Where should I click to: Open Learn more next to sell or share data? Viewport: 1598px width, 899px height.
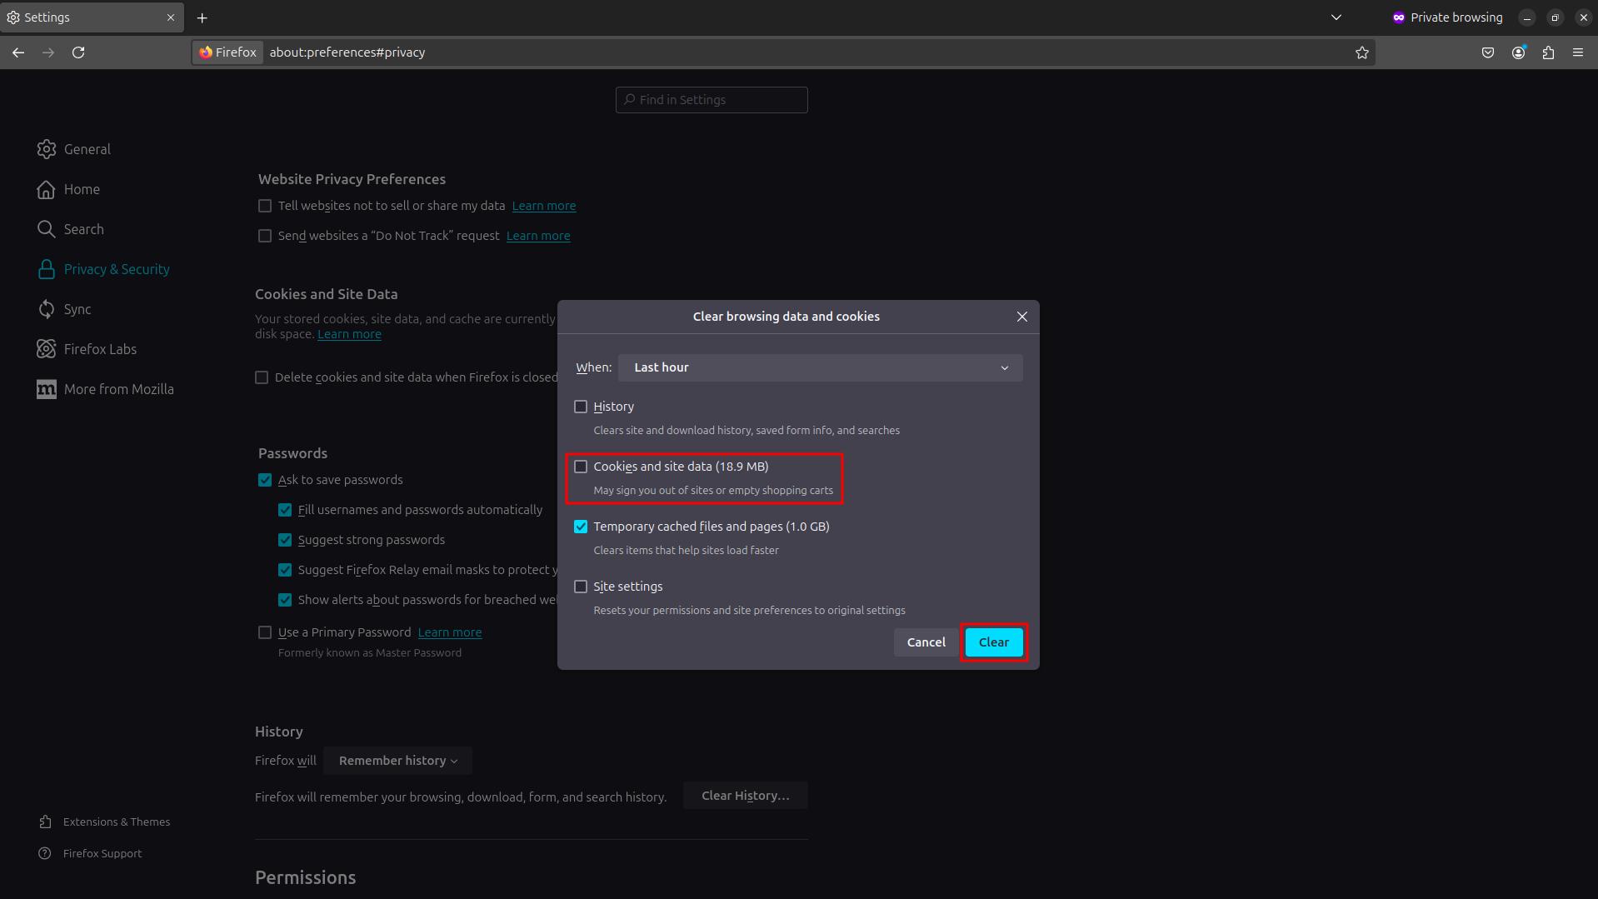pos(544,206)
